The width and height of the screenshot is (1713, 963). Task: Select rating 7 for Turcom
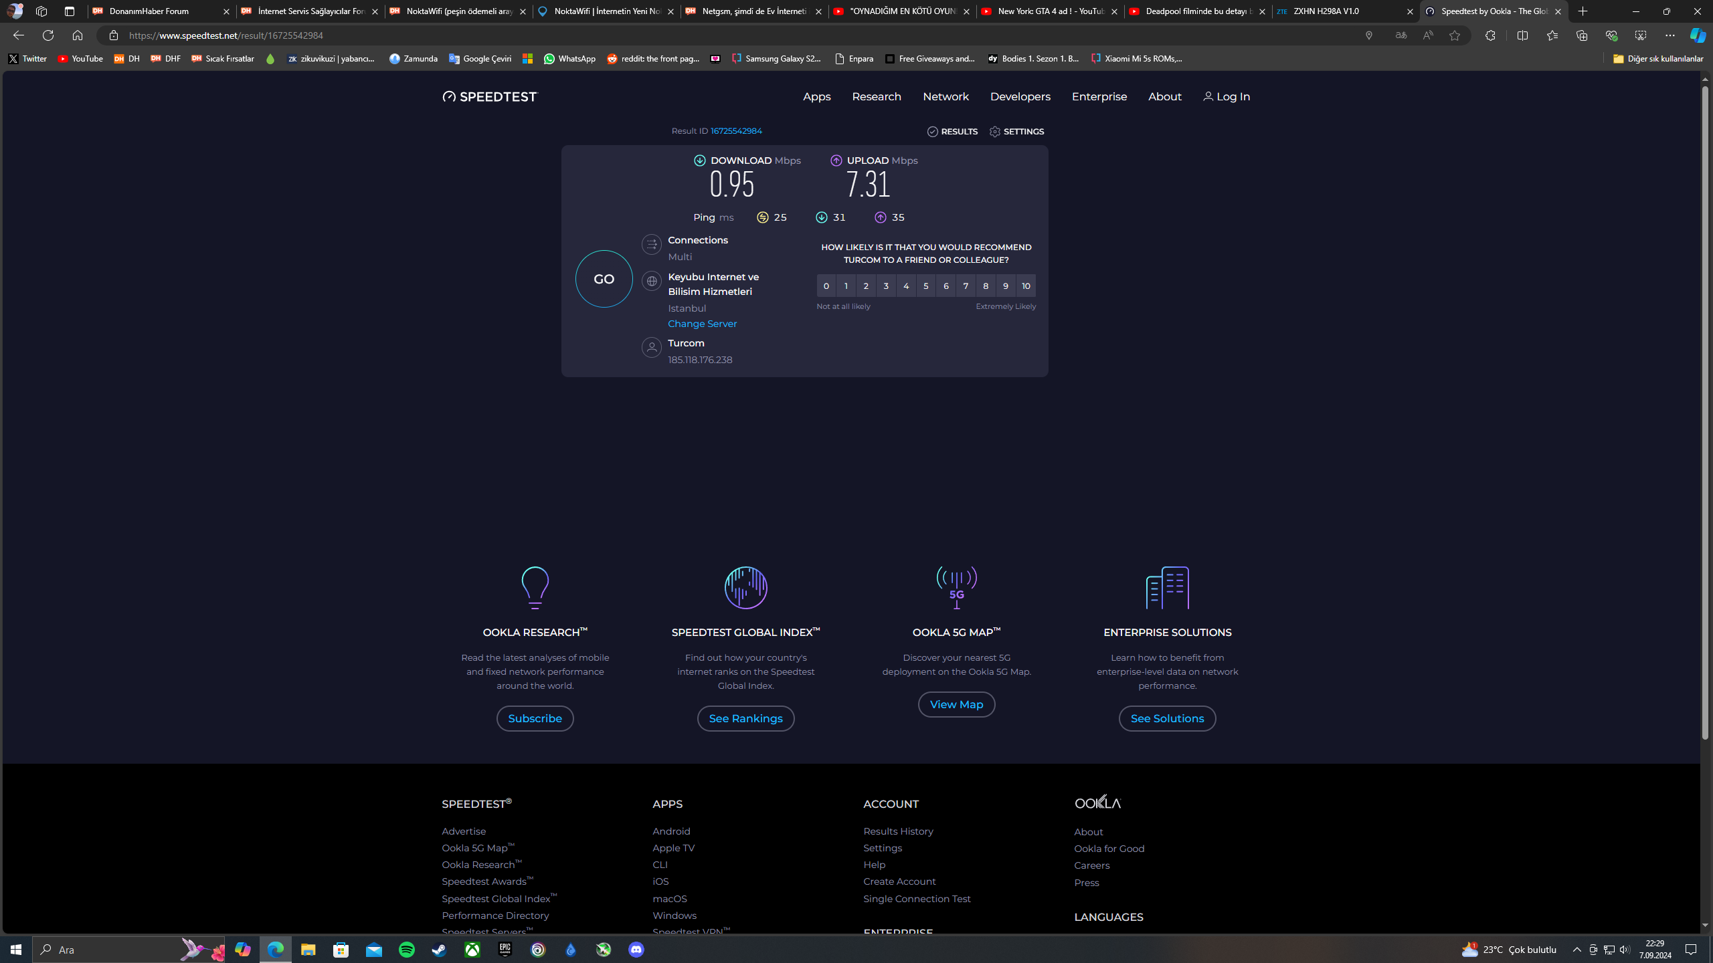tap(966, 286)
